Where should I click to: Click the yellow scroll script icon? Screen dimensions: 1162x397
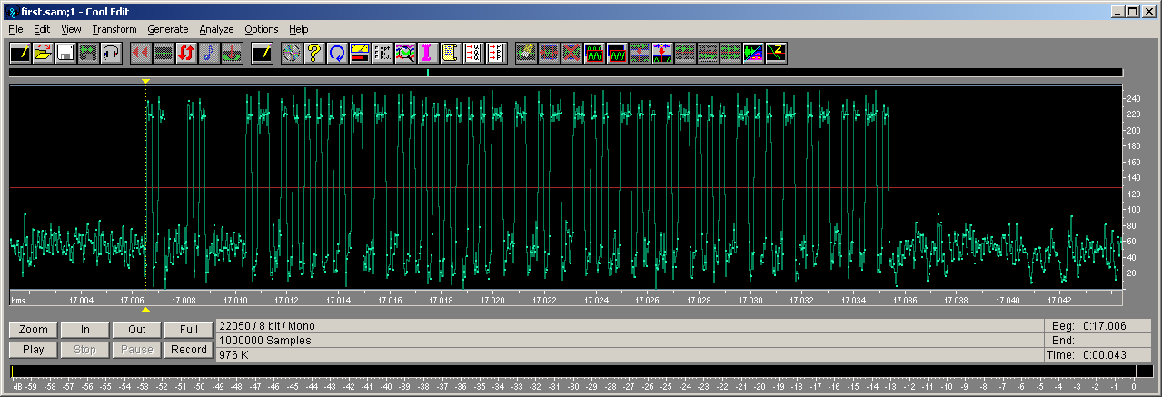click(451, 53)
